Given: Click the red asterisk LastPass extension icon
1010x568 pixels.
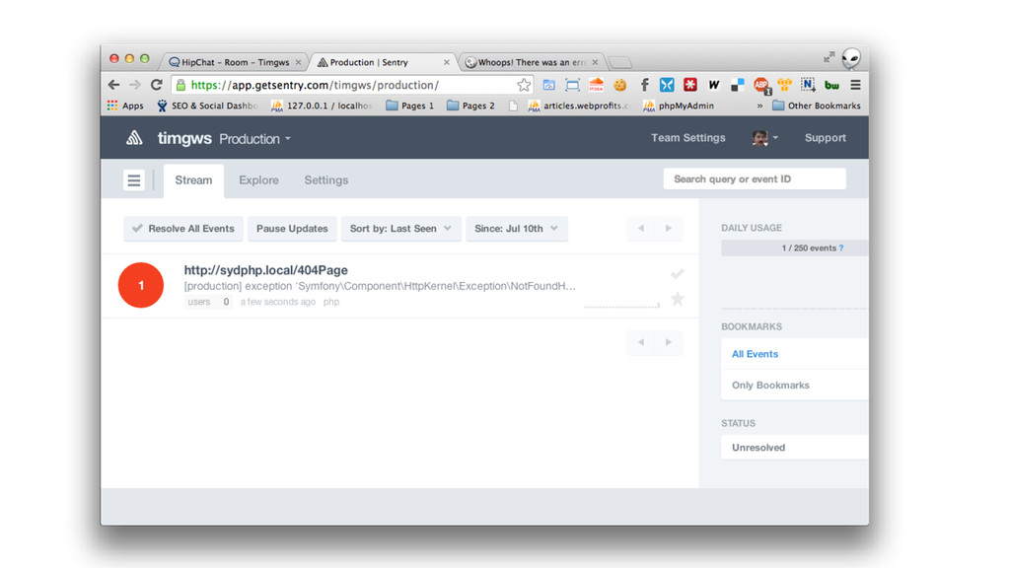Looking at the screenshot, I should 690,85.
